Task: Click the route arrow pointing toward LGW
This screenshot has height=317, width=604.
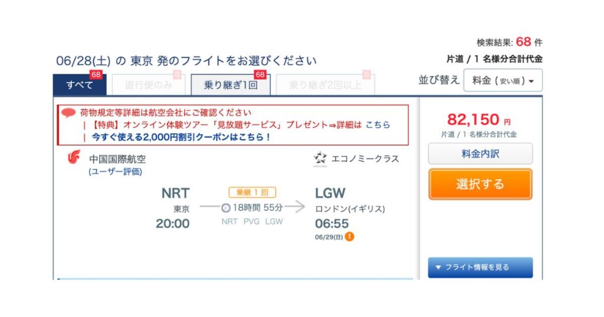Action: [x=295, y=207]
